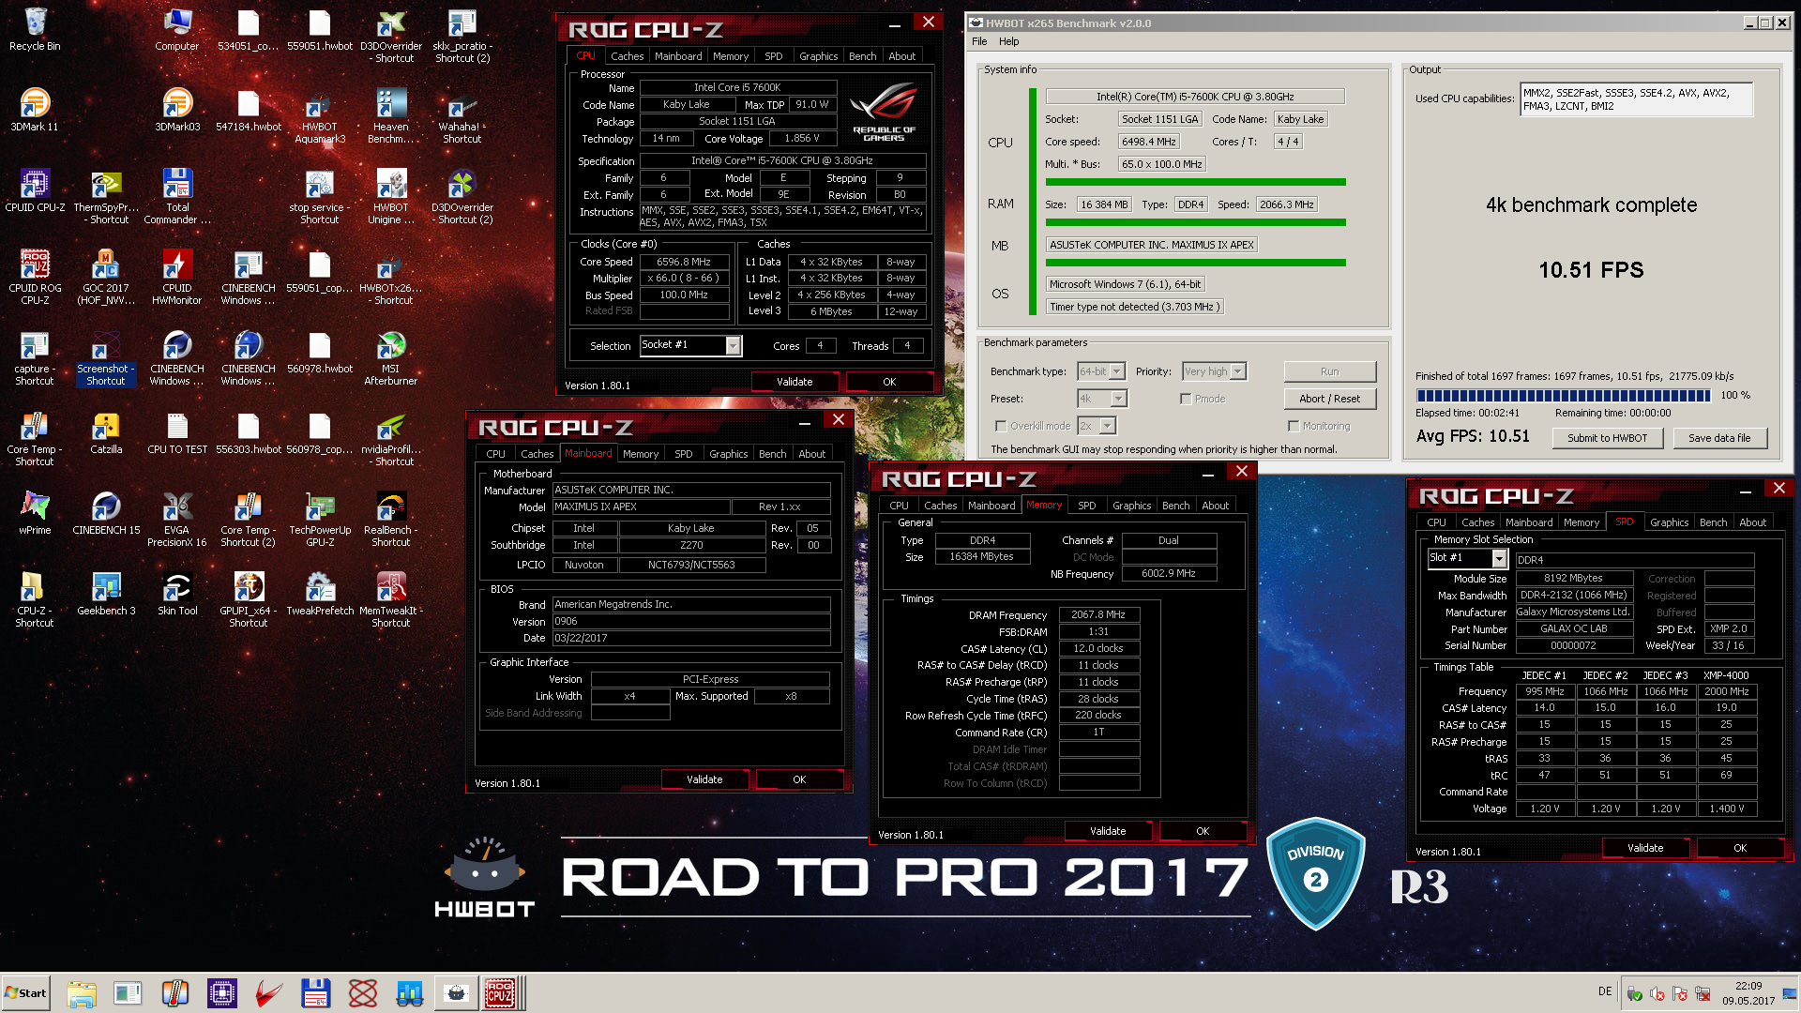Open Total Commander desktop icon
This screenshot has width=1801, height=1013.
177,197
